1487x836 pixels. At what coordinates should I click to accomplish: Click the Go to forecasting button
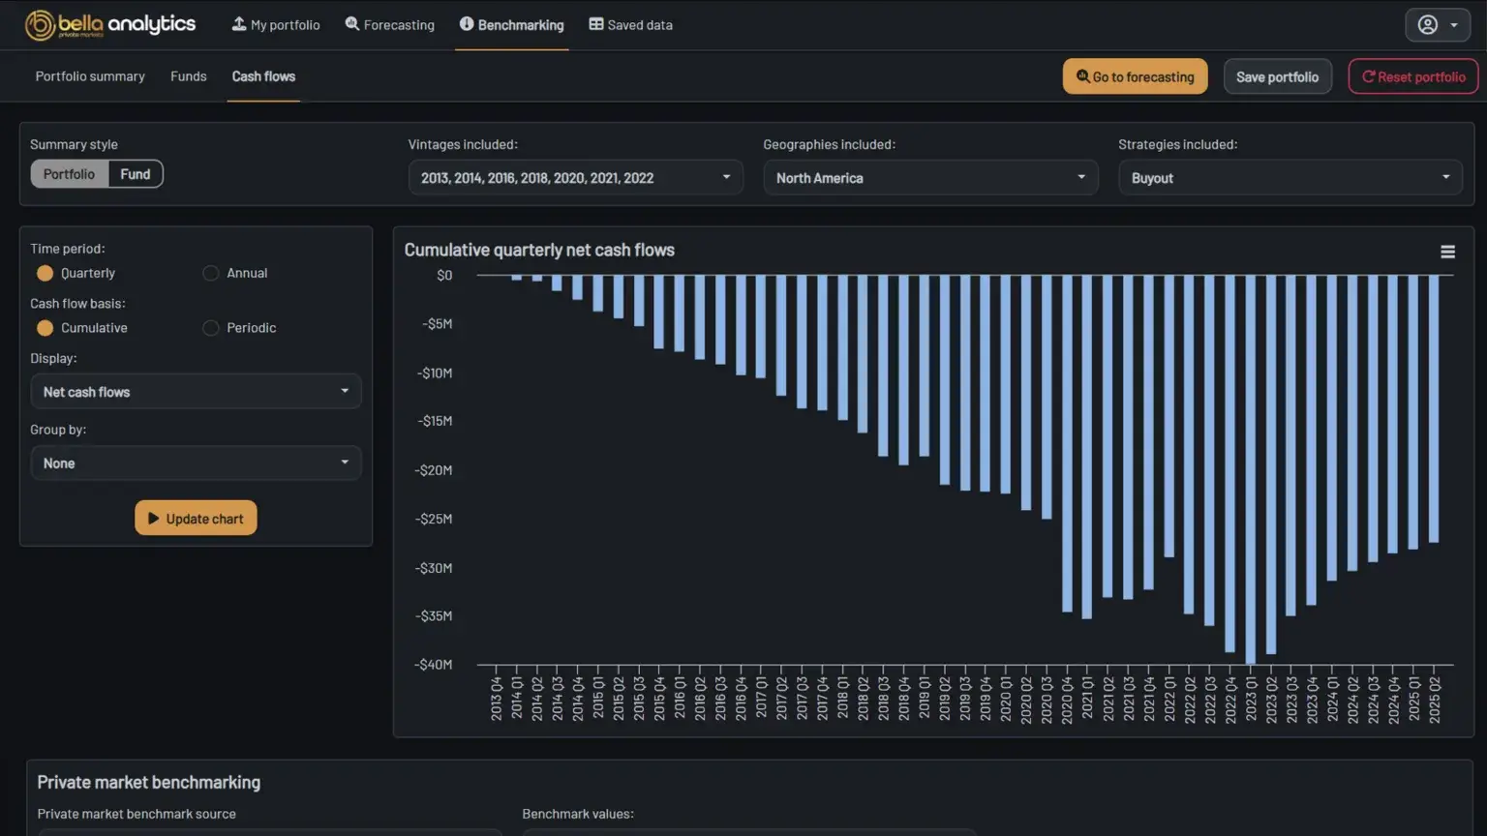1135,76
